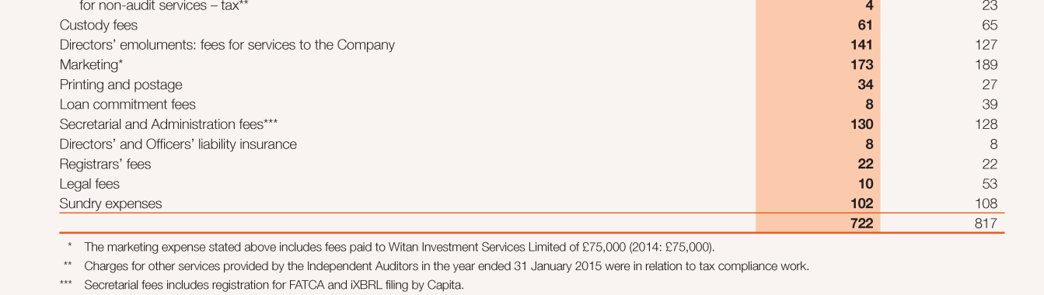Viewport: 1044px width, 295px height.
Task: Click the Directors' emoluments value 141
Action: [x=861, y=45]
